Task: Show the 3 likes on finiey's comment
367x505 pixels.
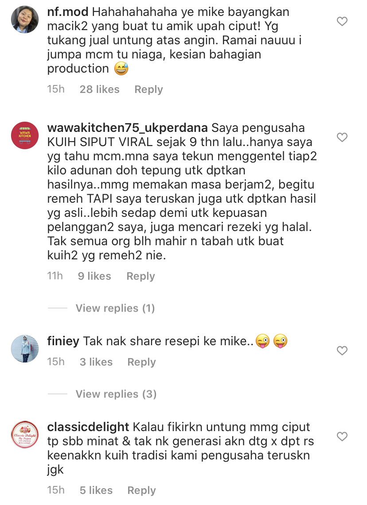Action: (x=96, y=362)
